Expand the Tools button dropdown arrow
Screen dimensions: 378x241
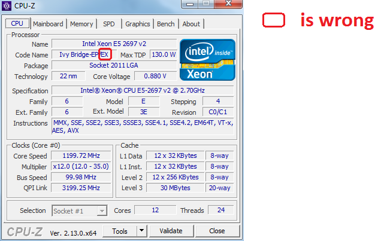[142, 231]
